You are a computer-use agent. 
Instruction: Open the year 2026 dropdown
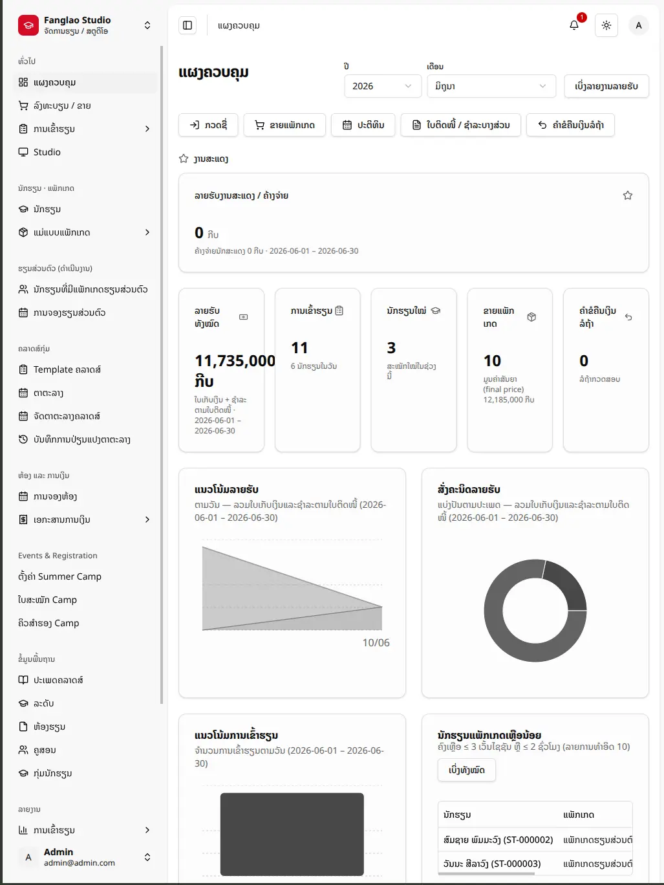pos(383,86)
